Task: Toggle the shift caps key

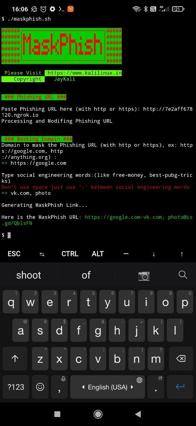Action: pyautogui.click(x=15, y=358)
